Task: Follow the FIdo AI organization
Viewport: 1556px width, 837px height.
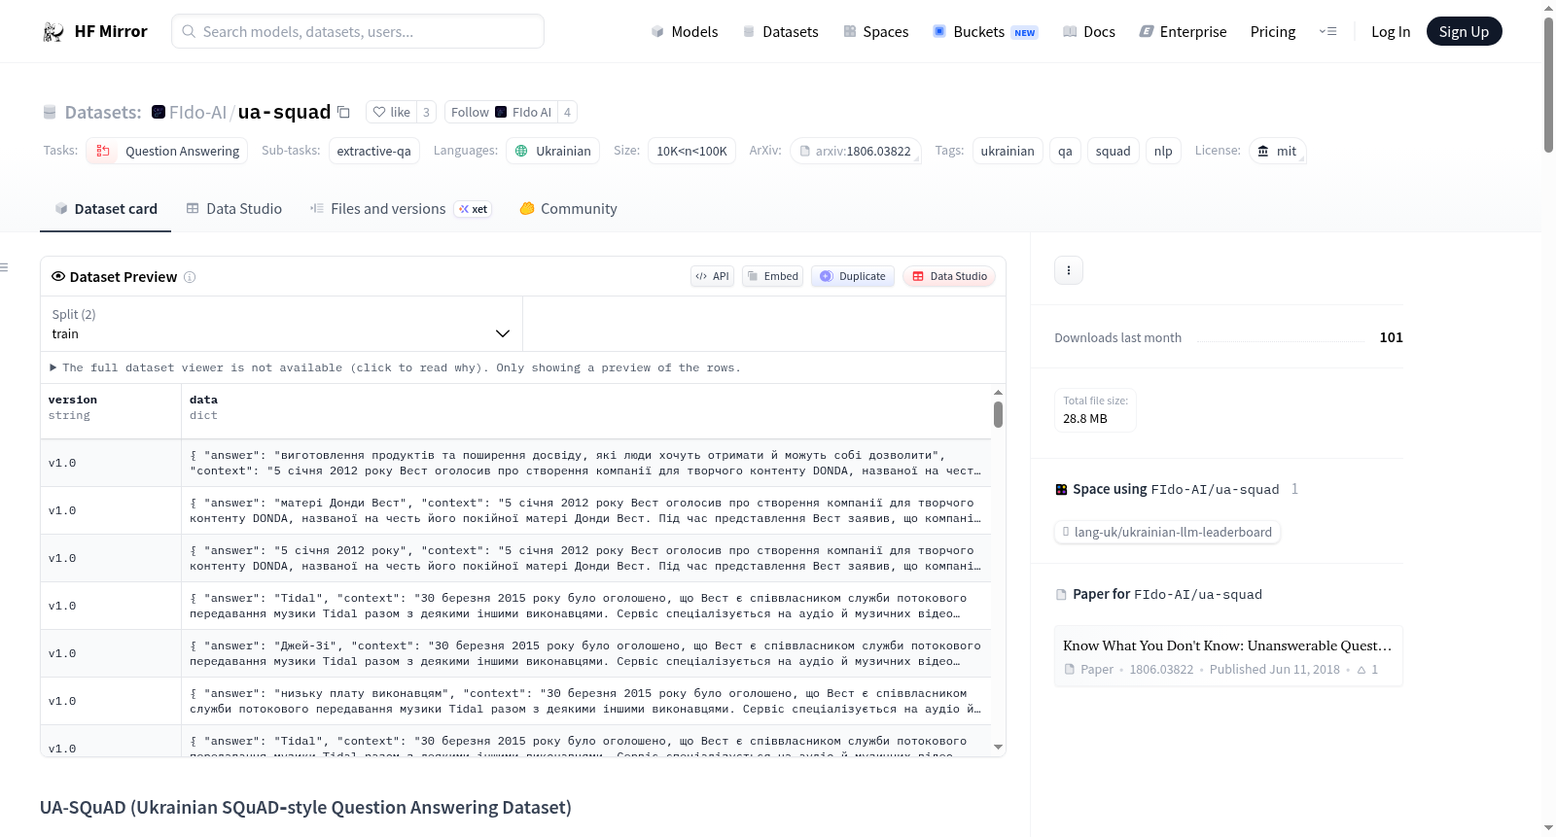Action: [501, 112]
